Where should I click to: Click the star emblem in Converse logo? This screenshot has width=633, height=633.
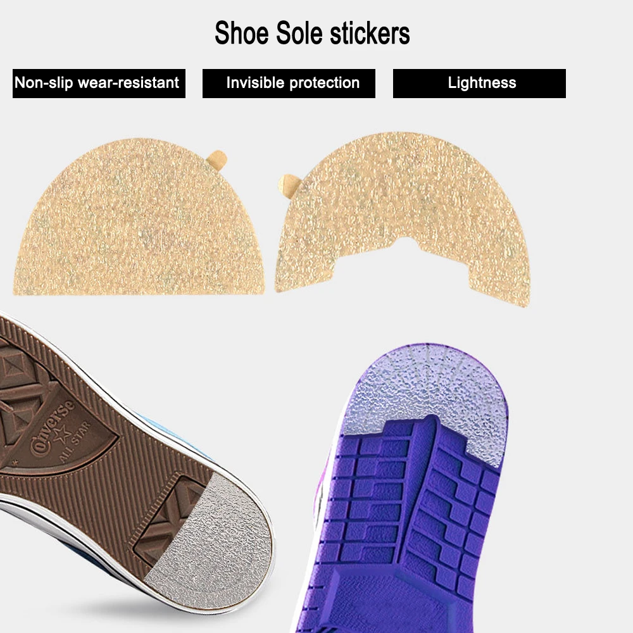(x=61, y=436)
